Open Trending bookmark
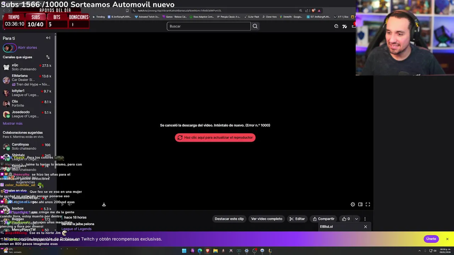The image size is (454, 255). (99, 17)
